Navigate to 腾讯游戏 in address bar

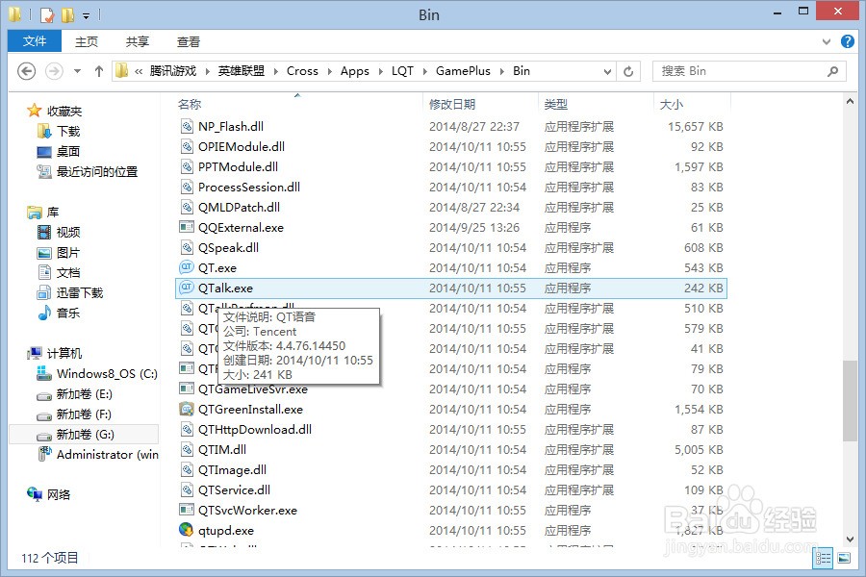point(173,71)
